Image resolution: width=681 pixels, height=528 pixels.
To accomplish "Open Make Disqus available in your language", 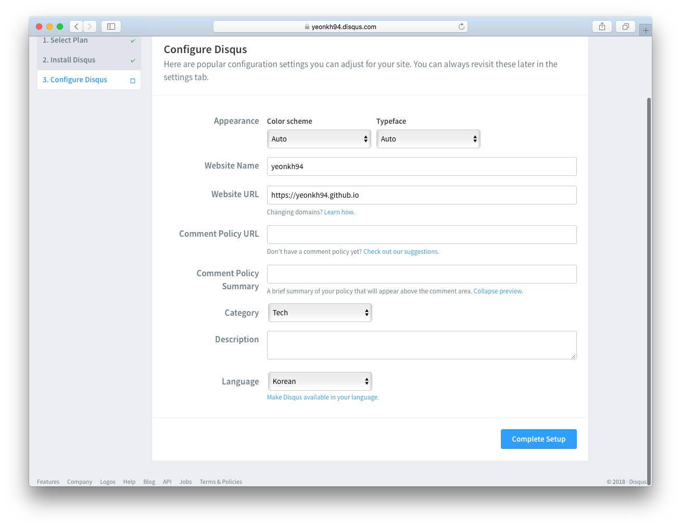I will click(x=323, y=397).
